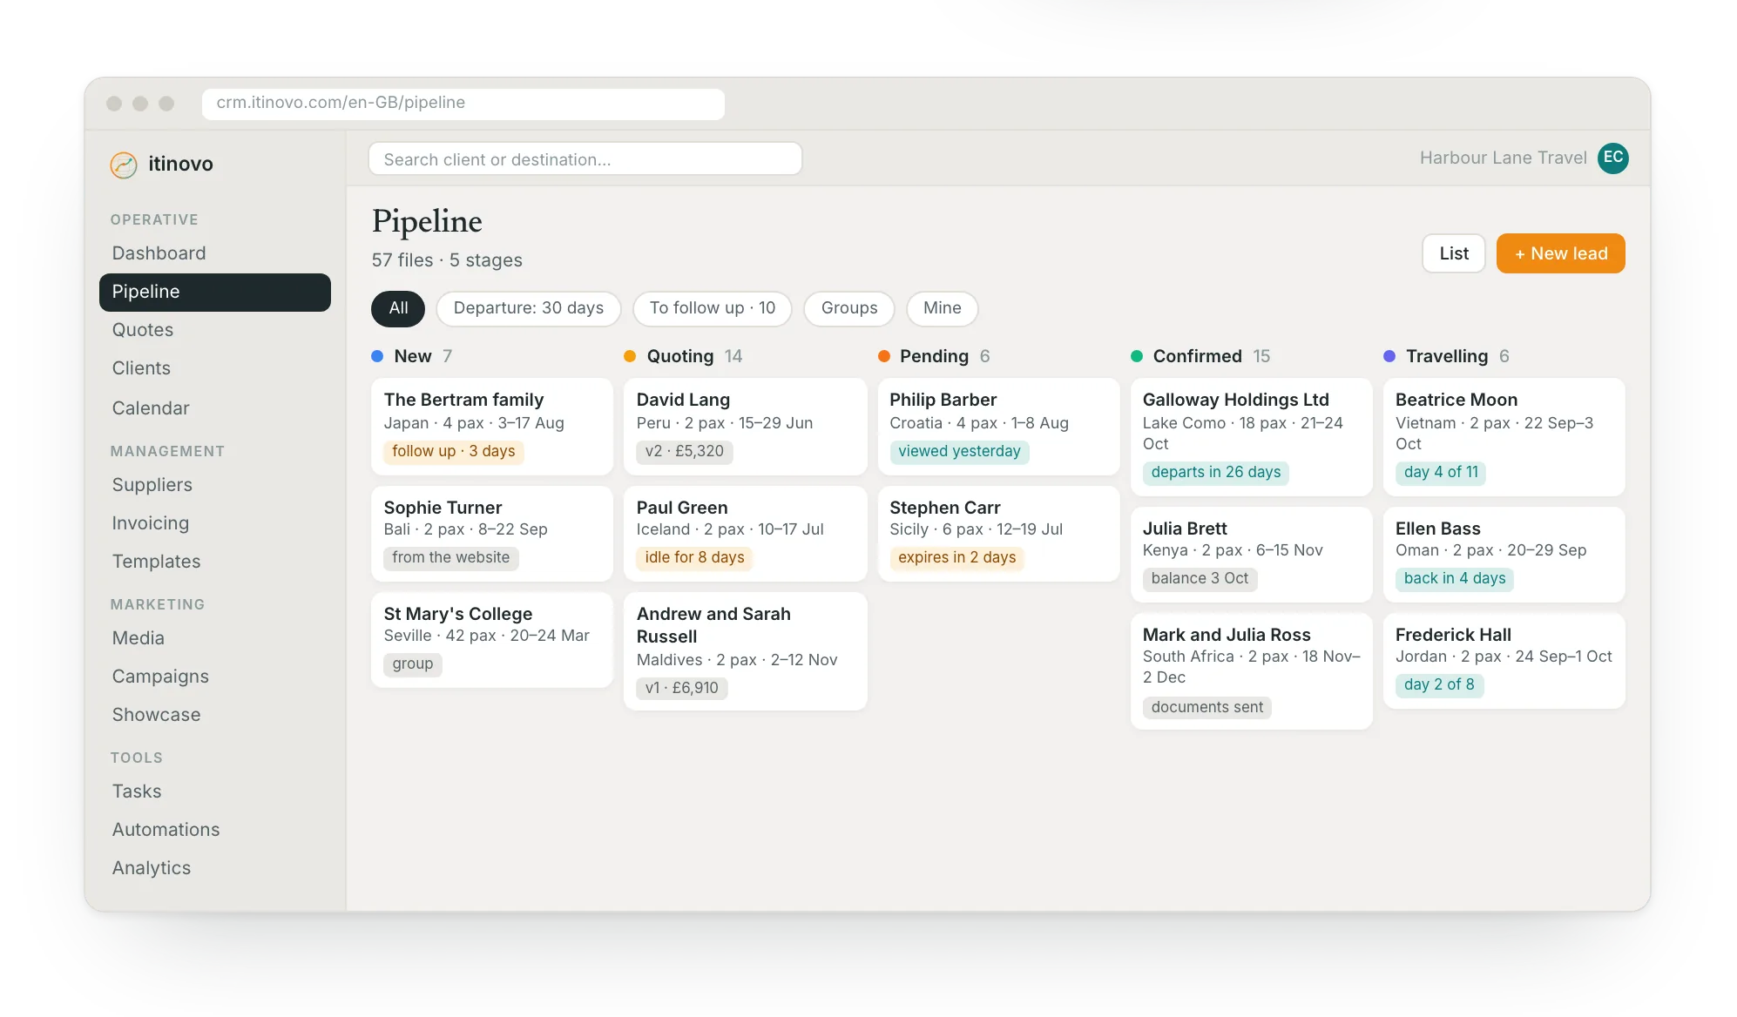Image resolution: width=1737 pixels, height=1017 pixels.
Task: Toggle Departure: 30 days filter
Action: pyautogui.click(x=528, y=308)
